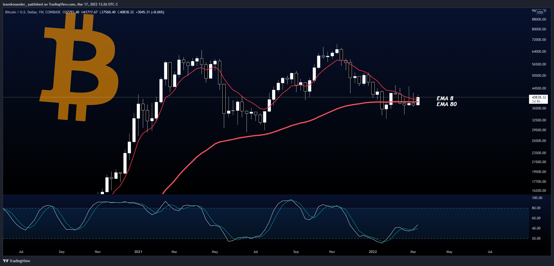Click the 23500.00 price axis label

coord(539,153)
